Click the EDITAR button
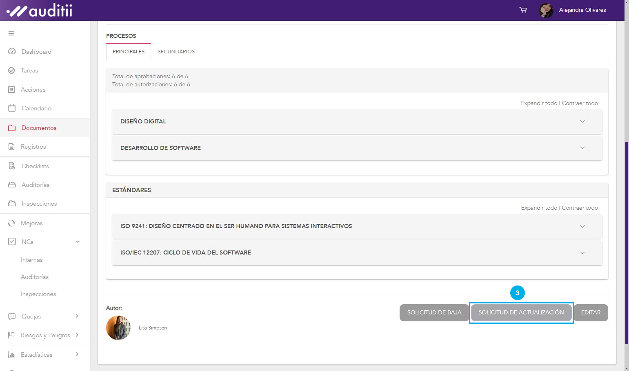 tap(591, 313)
